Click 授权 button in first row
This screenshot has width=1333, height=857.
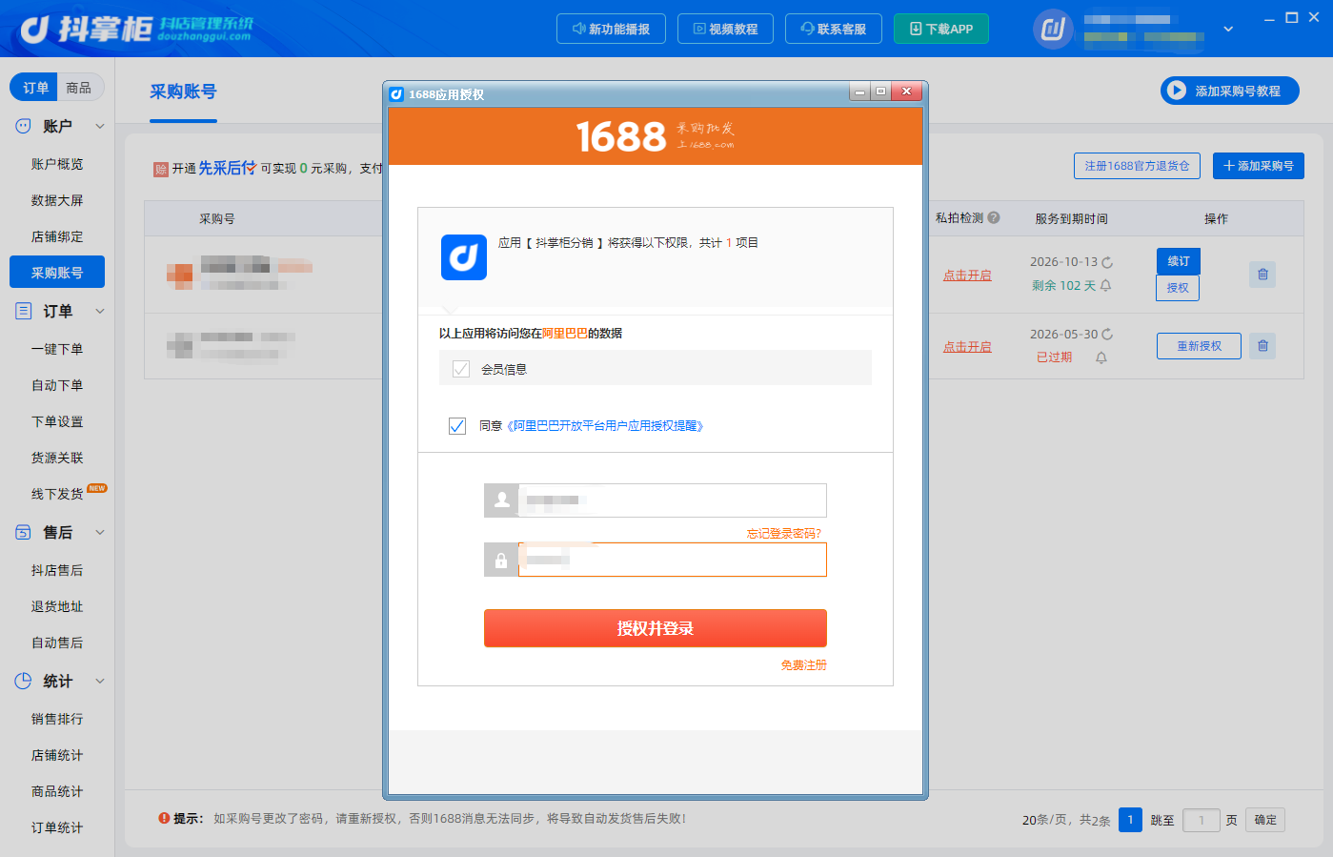[1178, 288]
